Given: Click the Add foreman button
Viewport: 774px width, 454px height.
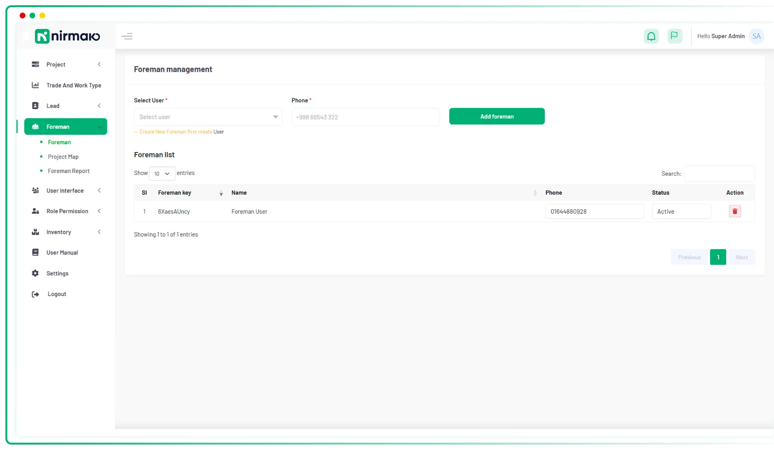Looking at the screenshot, I should point(497,116).
